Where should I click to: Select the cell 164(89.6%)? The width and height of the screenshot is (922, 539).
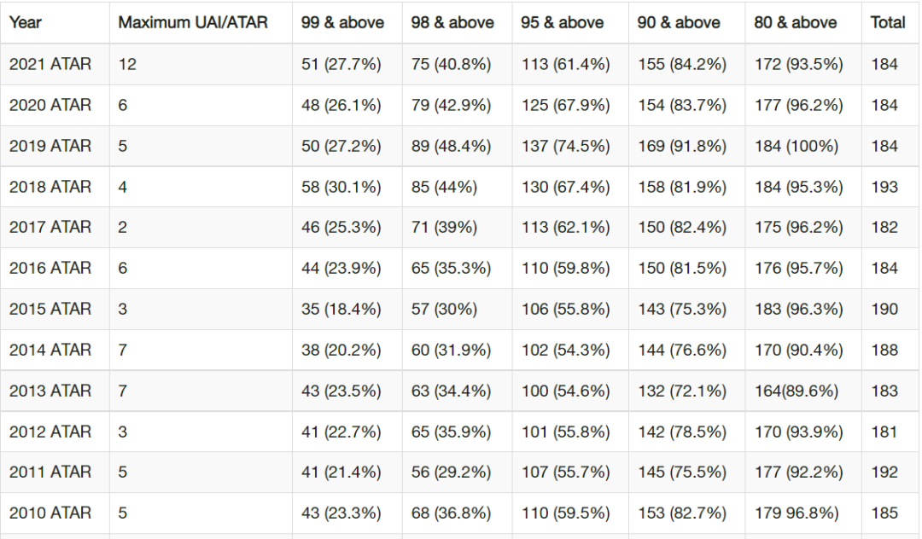[797, 391]
